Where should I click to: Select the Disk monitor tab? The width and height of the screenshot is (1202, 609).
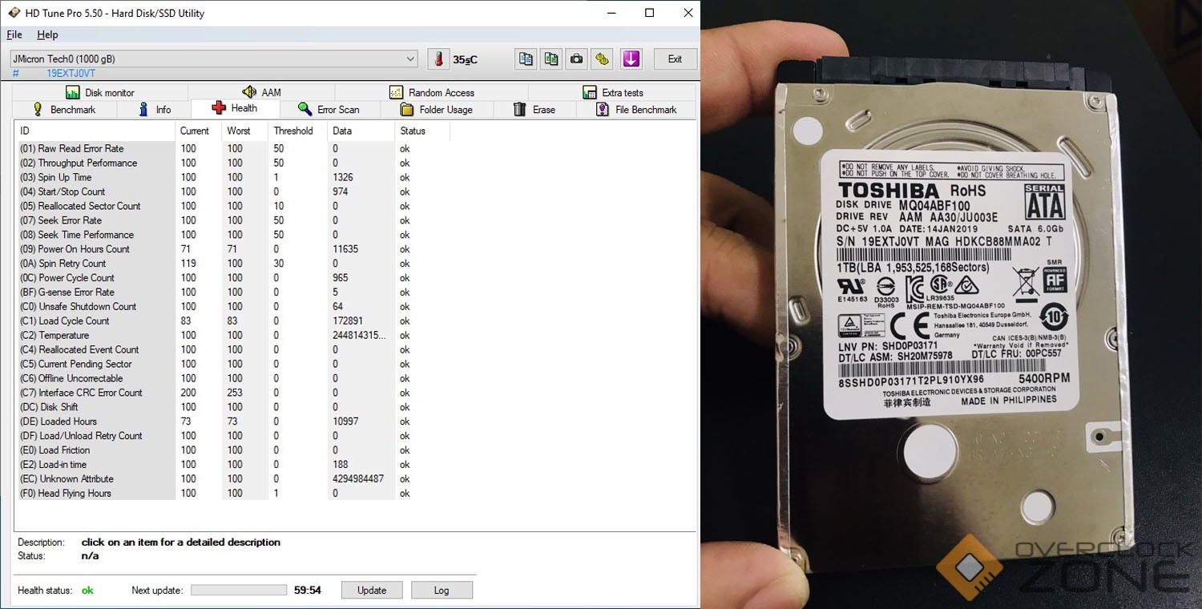coord(100,93)
